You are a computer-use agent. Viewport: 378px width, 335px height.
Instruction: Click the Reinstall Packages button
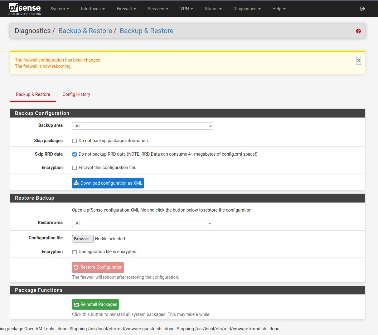[x=95, y=304]
